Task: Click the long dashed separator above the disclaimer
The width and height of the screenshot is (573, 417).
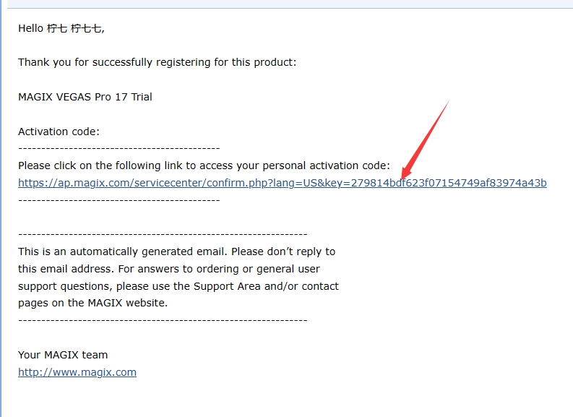Action: pos(163,234)
